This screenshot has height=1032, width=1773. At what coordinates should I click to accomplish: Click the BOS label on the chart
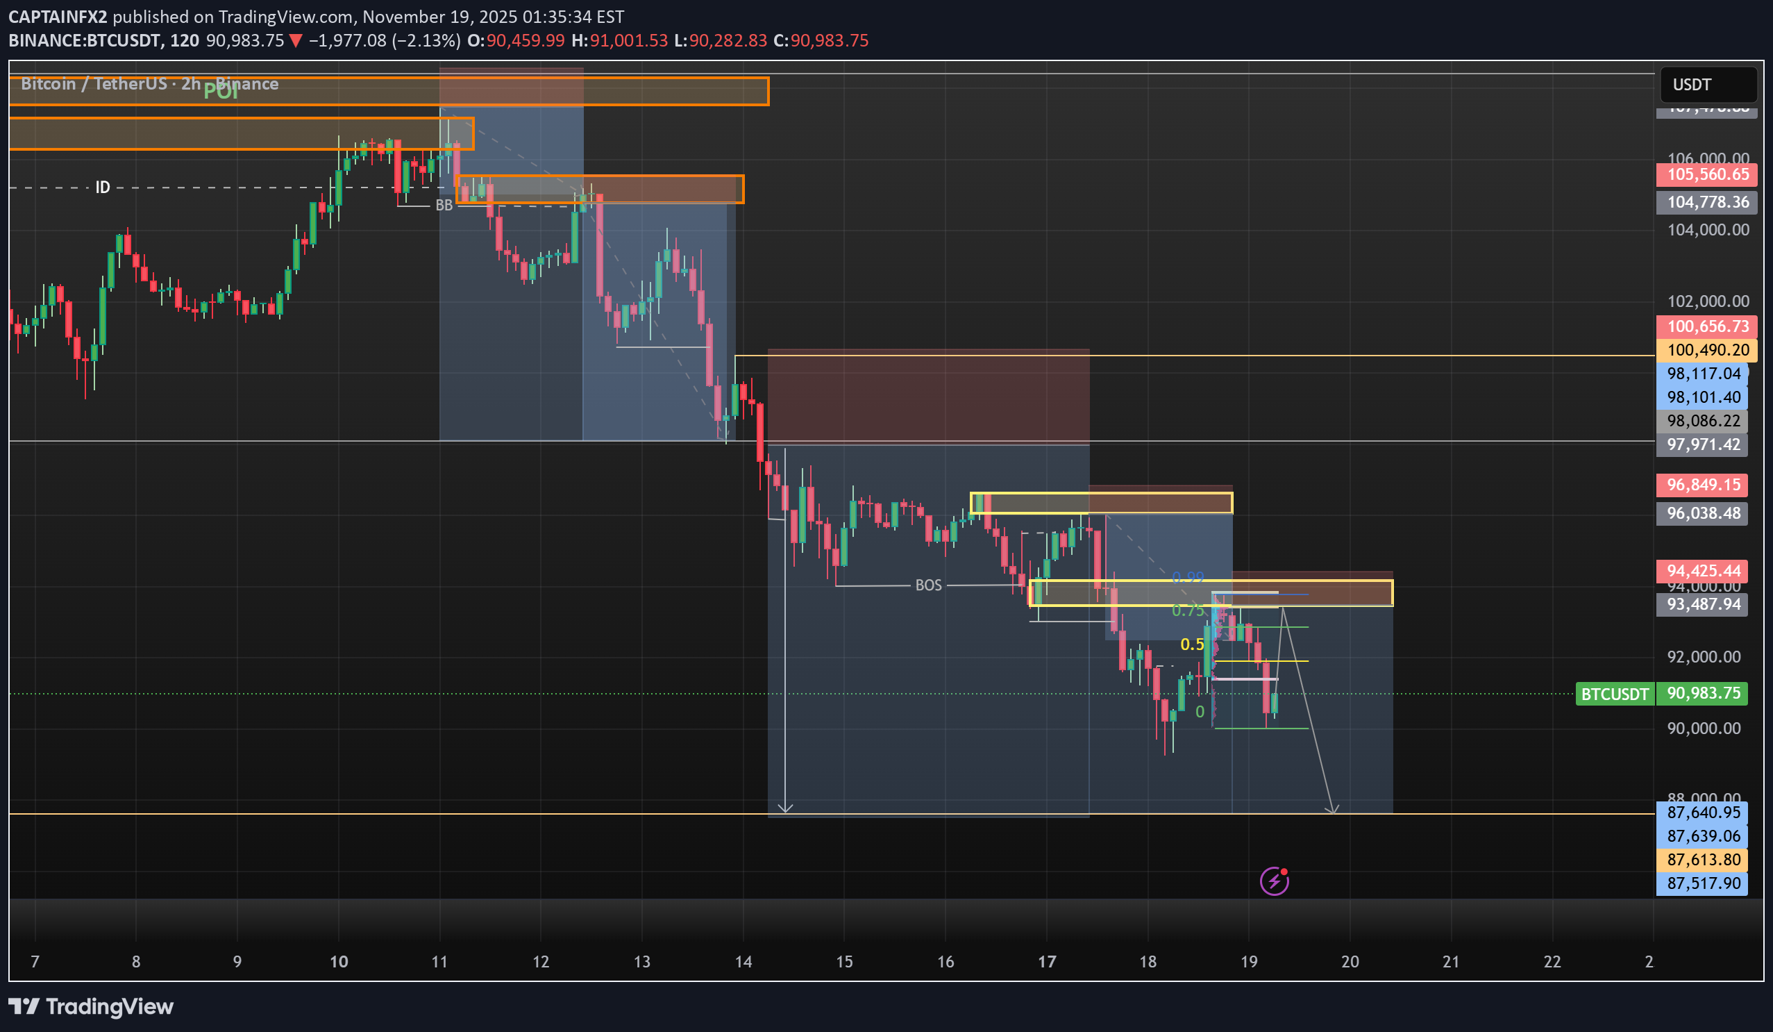929,584
